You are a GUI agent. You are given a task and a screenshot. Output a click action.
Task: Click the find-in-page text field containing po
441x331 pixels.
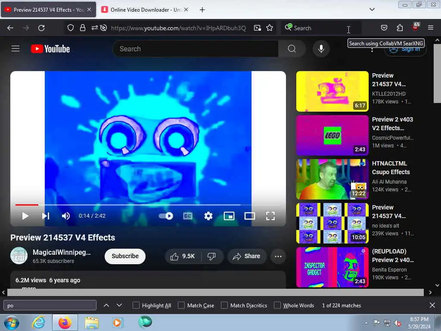[x=50, y=306]
